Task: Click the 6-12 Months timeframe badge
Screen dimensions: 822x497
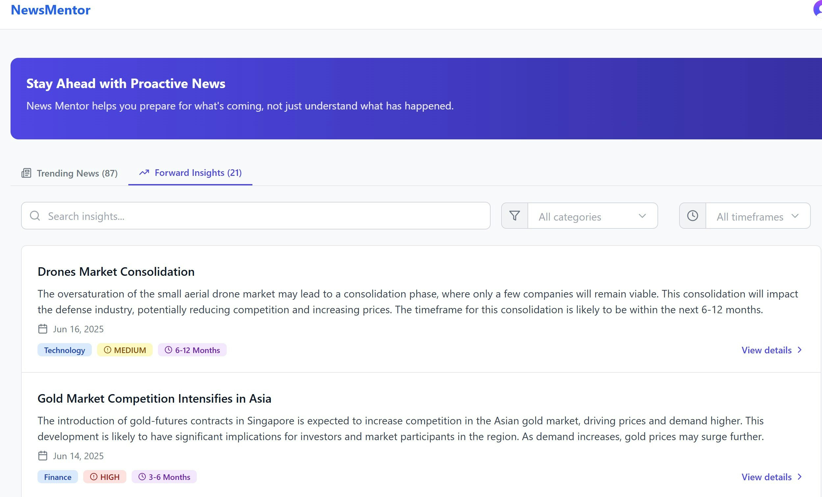Action: click(192, 350)
